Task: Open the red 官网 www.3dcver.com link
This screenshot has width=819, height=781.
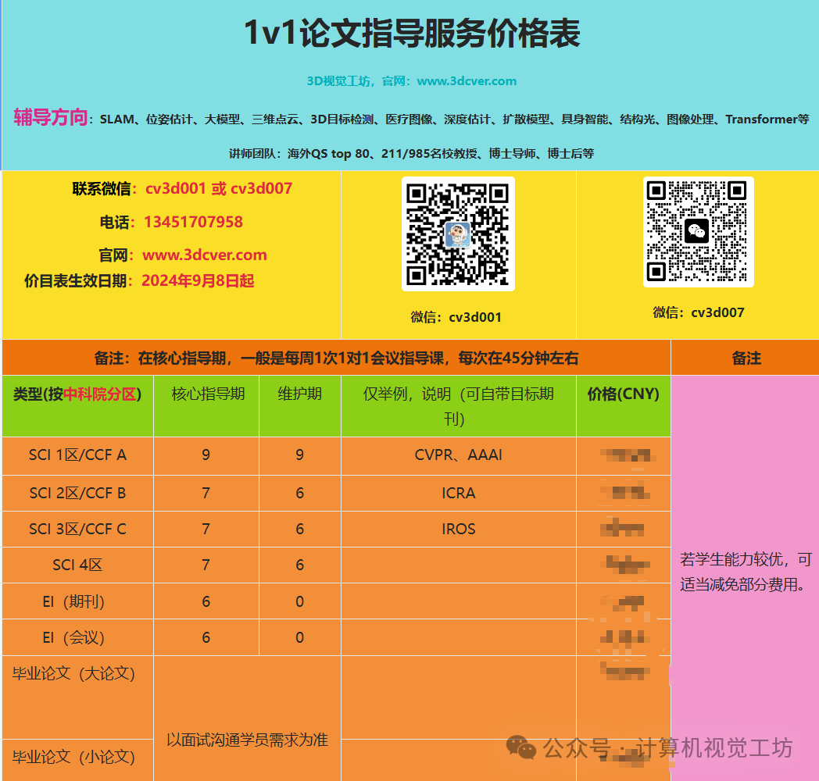Action: tap(204, 255)
